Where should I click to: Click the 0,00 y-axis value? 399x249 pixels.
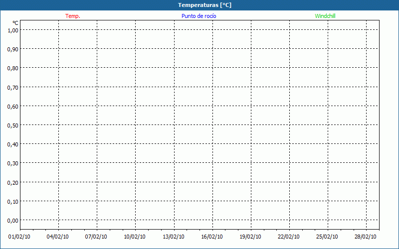(13, 221)
